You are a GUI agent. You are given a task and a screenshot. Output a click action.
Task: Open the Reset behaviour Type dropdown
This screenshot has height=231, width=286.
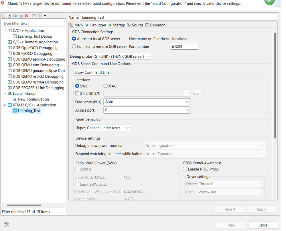click(x=108, y=128)
